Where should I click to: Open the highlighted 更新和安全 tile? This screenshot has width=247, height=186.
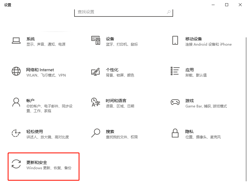click(x=43, y=166)
